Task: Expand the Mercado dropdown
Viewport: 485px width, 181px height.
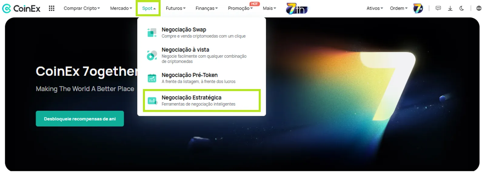Action: click(121, 8)
